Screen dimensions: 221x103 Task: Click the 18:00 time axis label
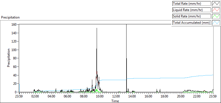(164, 97)
